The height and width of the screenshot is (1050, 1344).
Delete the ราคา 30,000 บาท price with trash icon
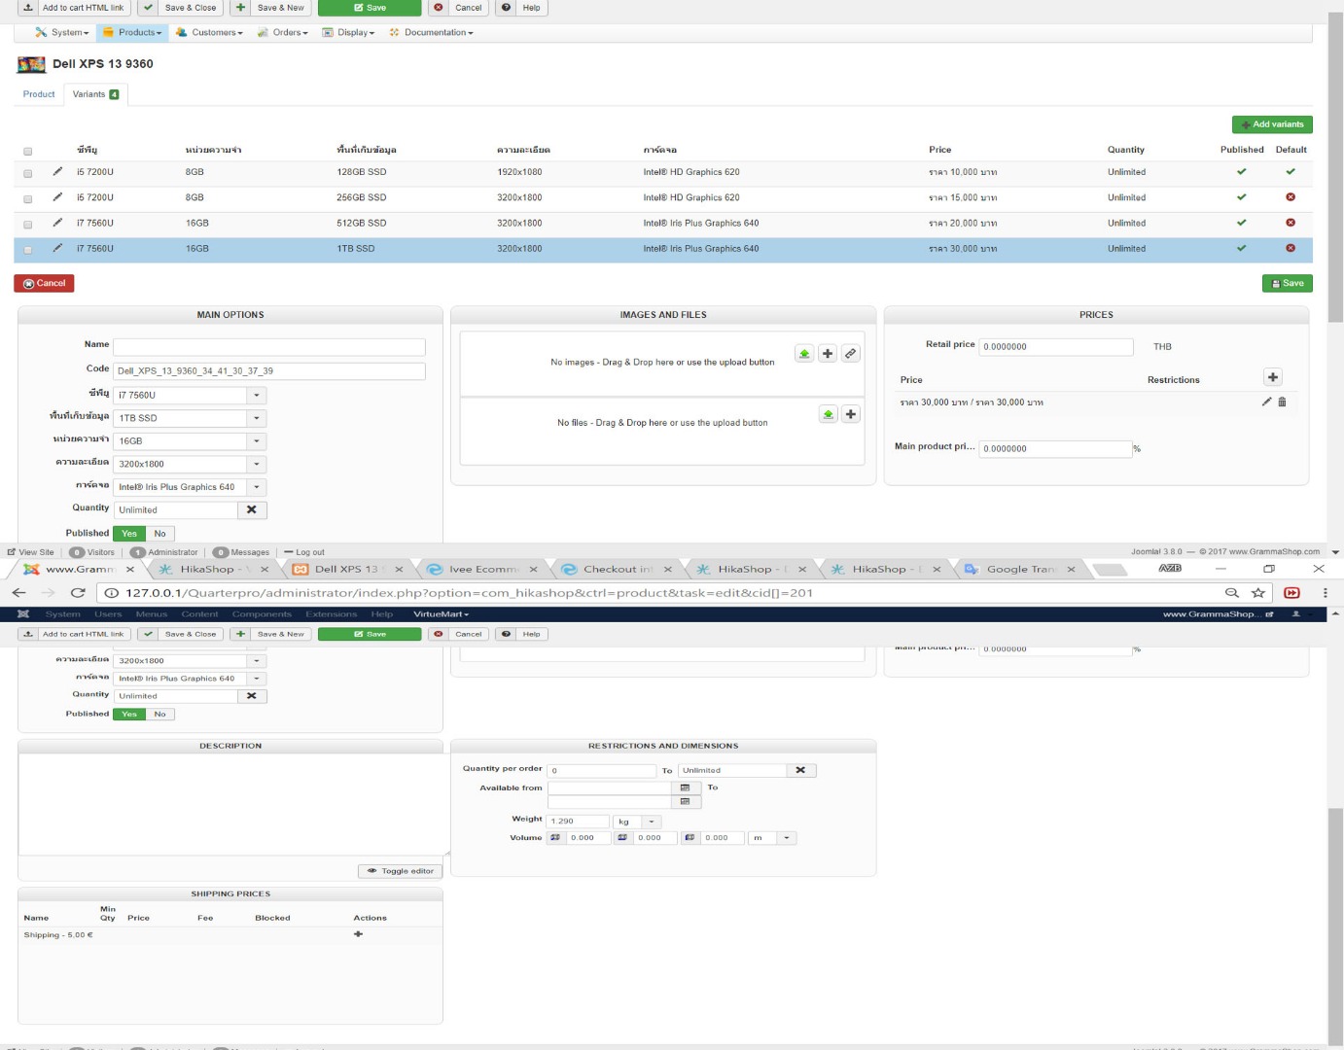coord(1282,402)
